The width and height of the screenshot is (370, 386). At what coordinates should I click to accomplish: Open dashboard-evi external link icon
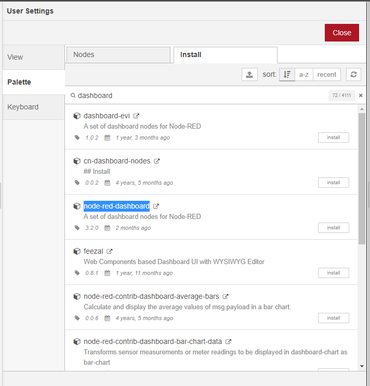[136, 116]
